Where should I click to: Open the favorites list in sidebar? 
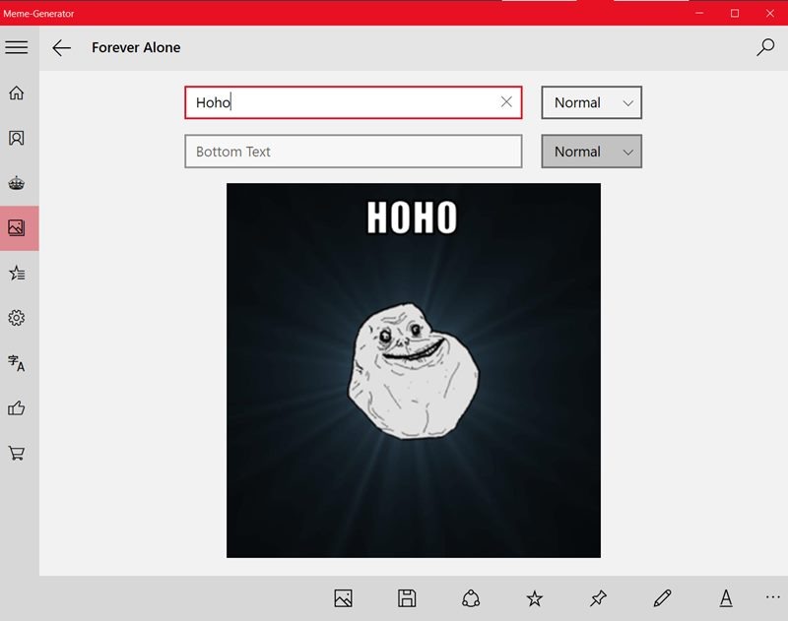click(x=16, y=273)
